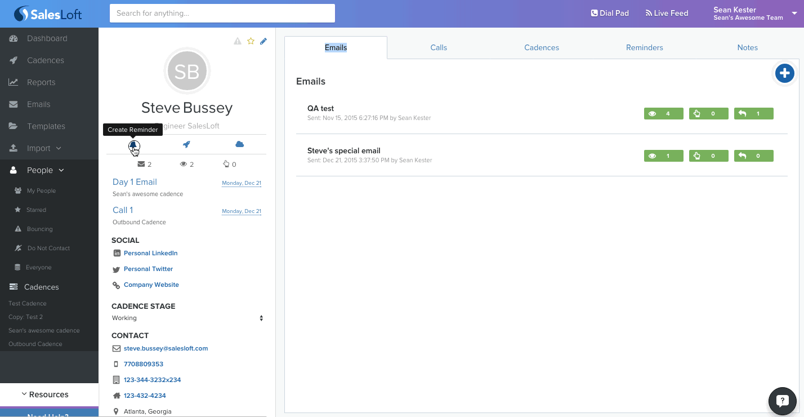Change cadence stage using the Working stepper arrows
The image size is (804, 417).
[x=261, y=318]
